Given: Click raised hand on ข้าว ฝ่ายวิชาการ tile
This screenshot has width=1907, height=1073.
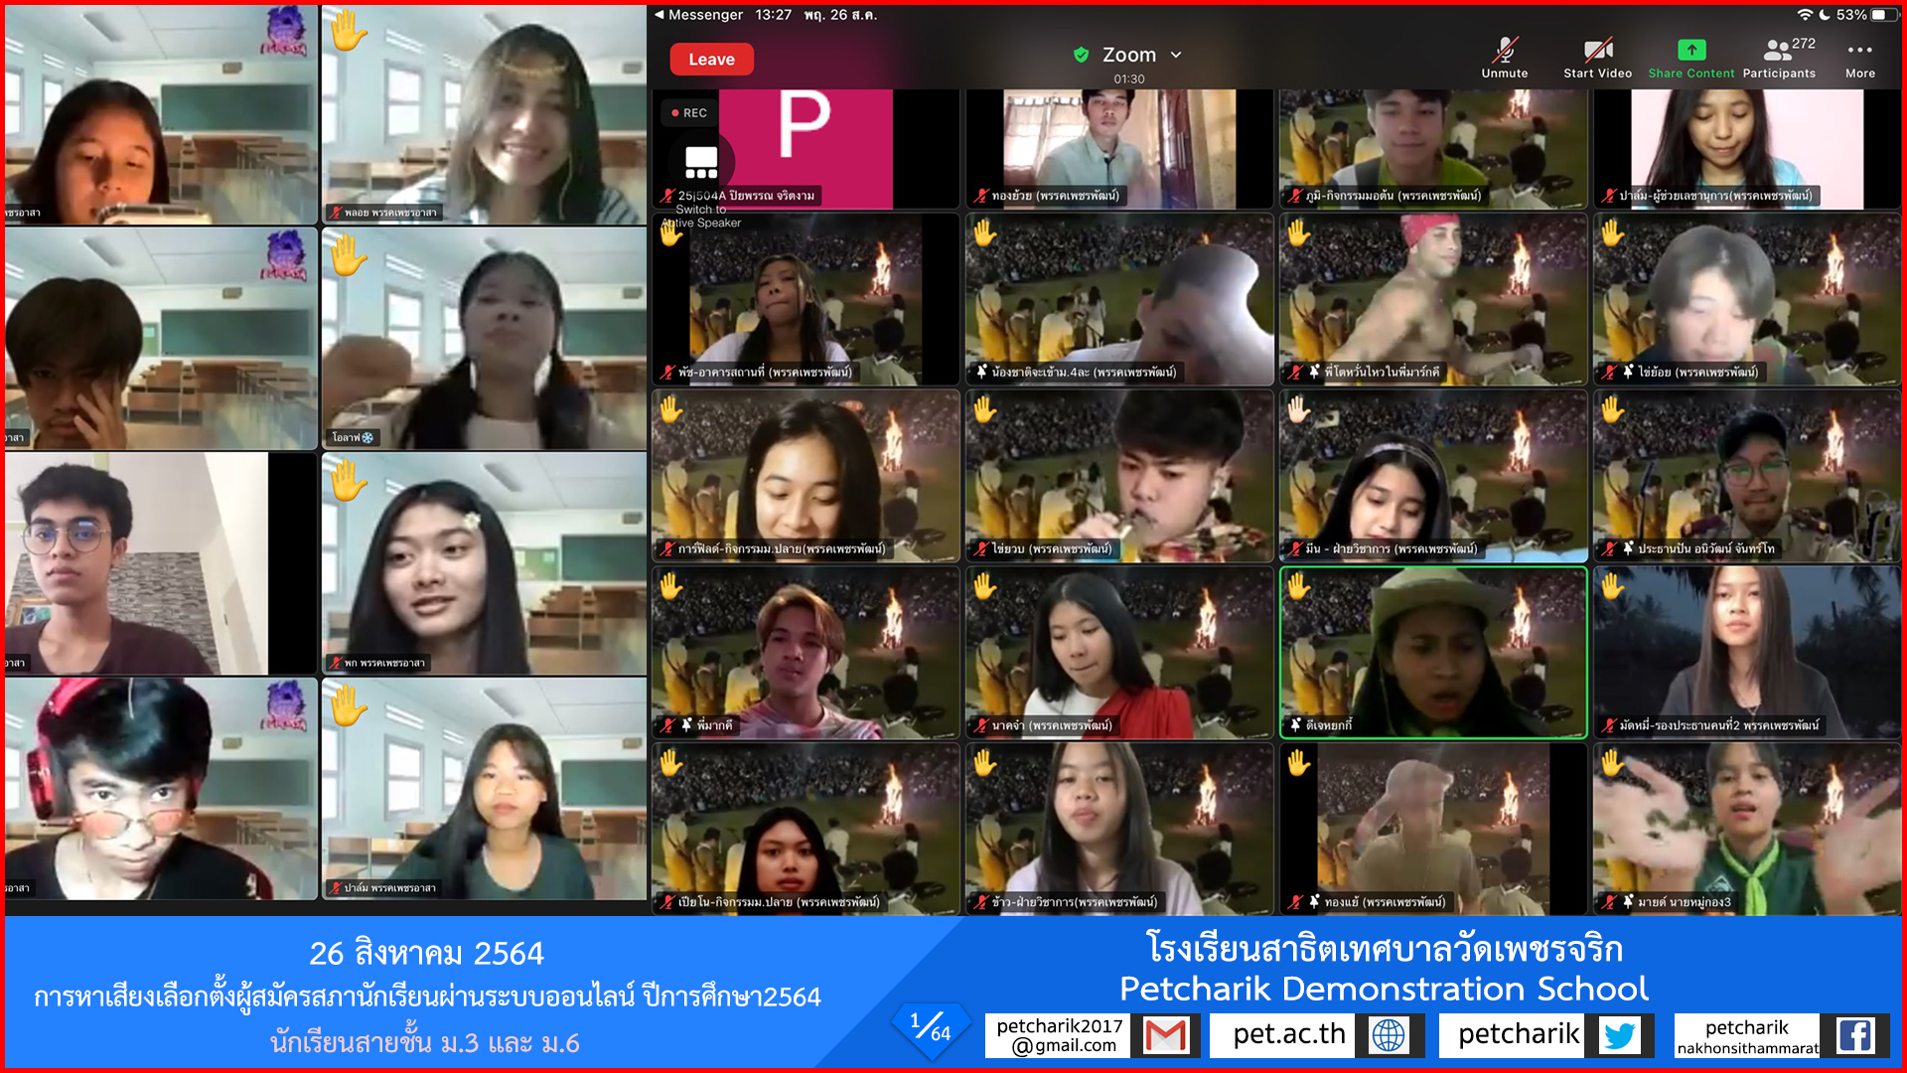Looking at the screenshot, I should coord(985,763).
